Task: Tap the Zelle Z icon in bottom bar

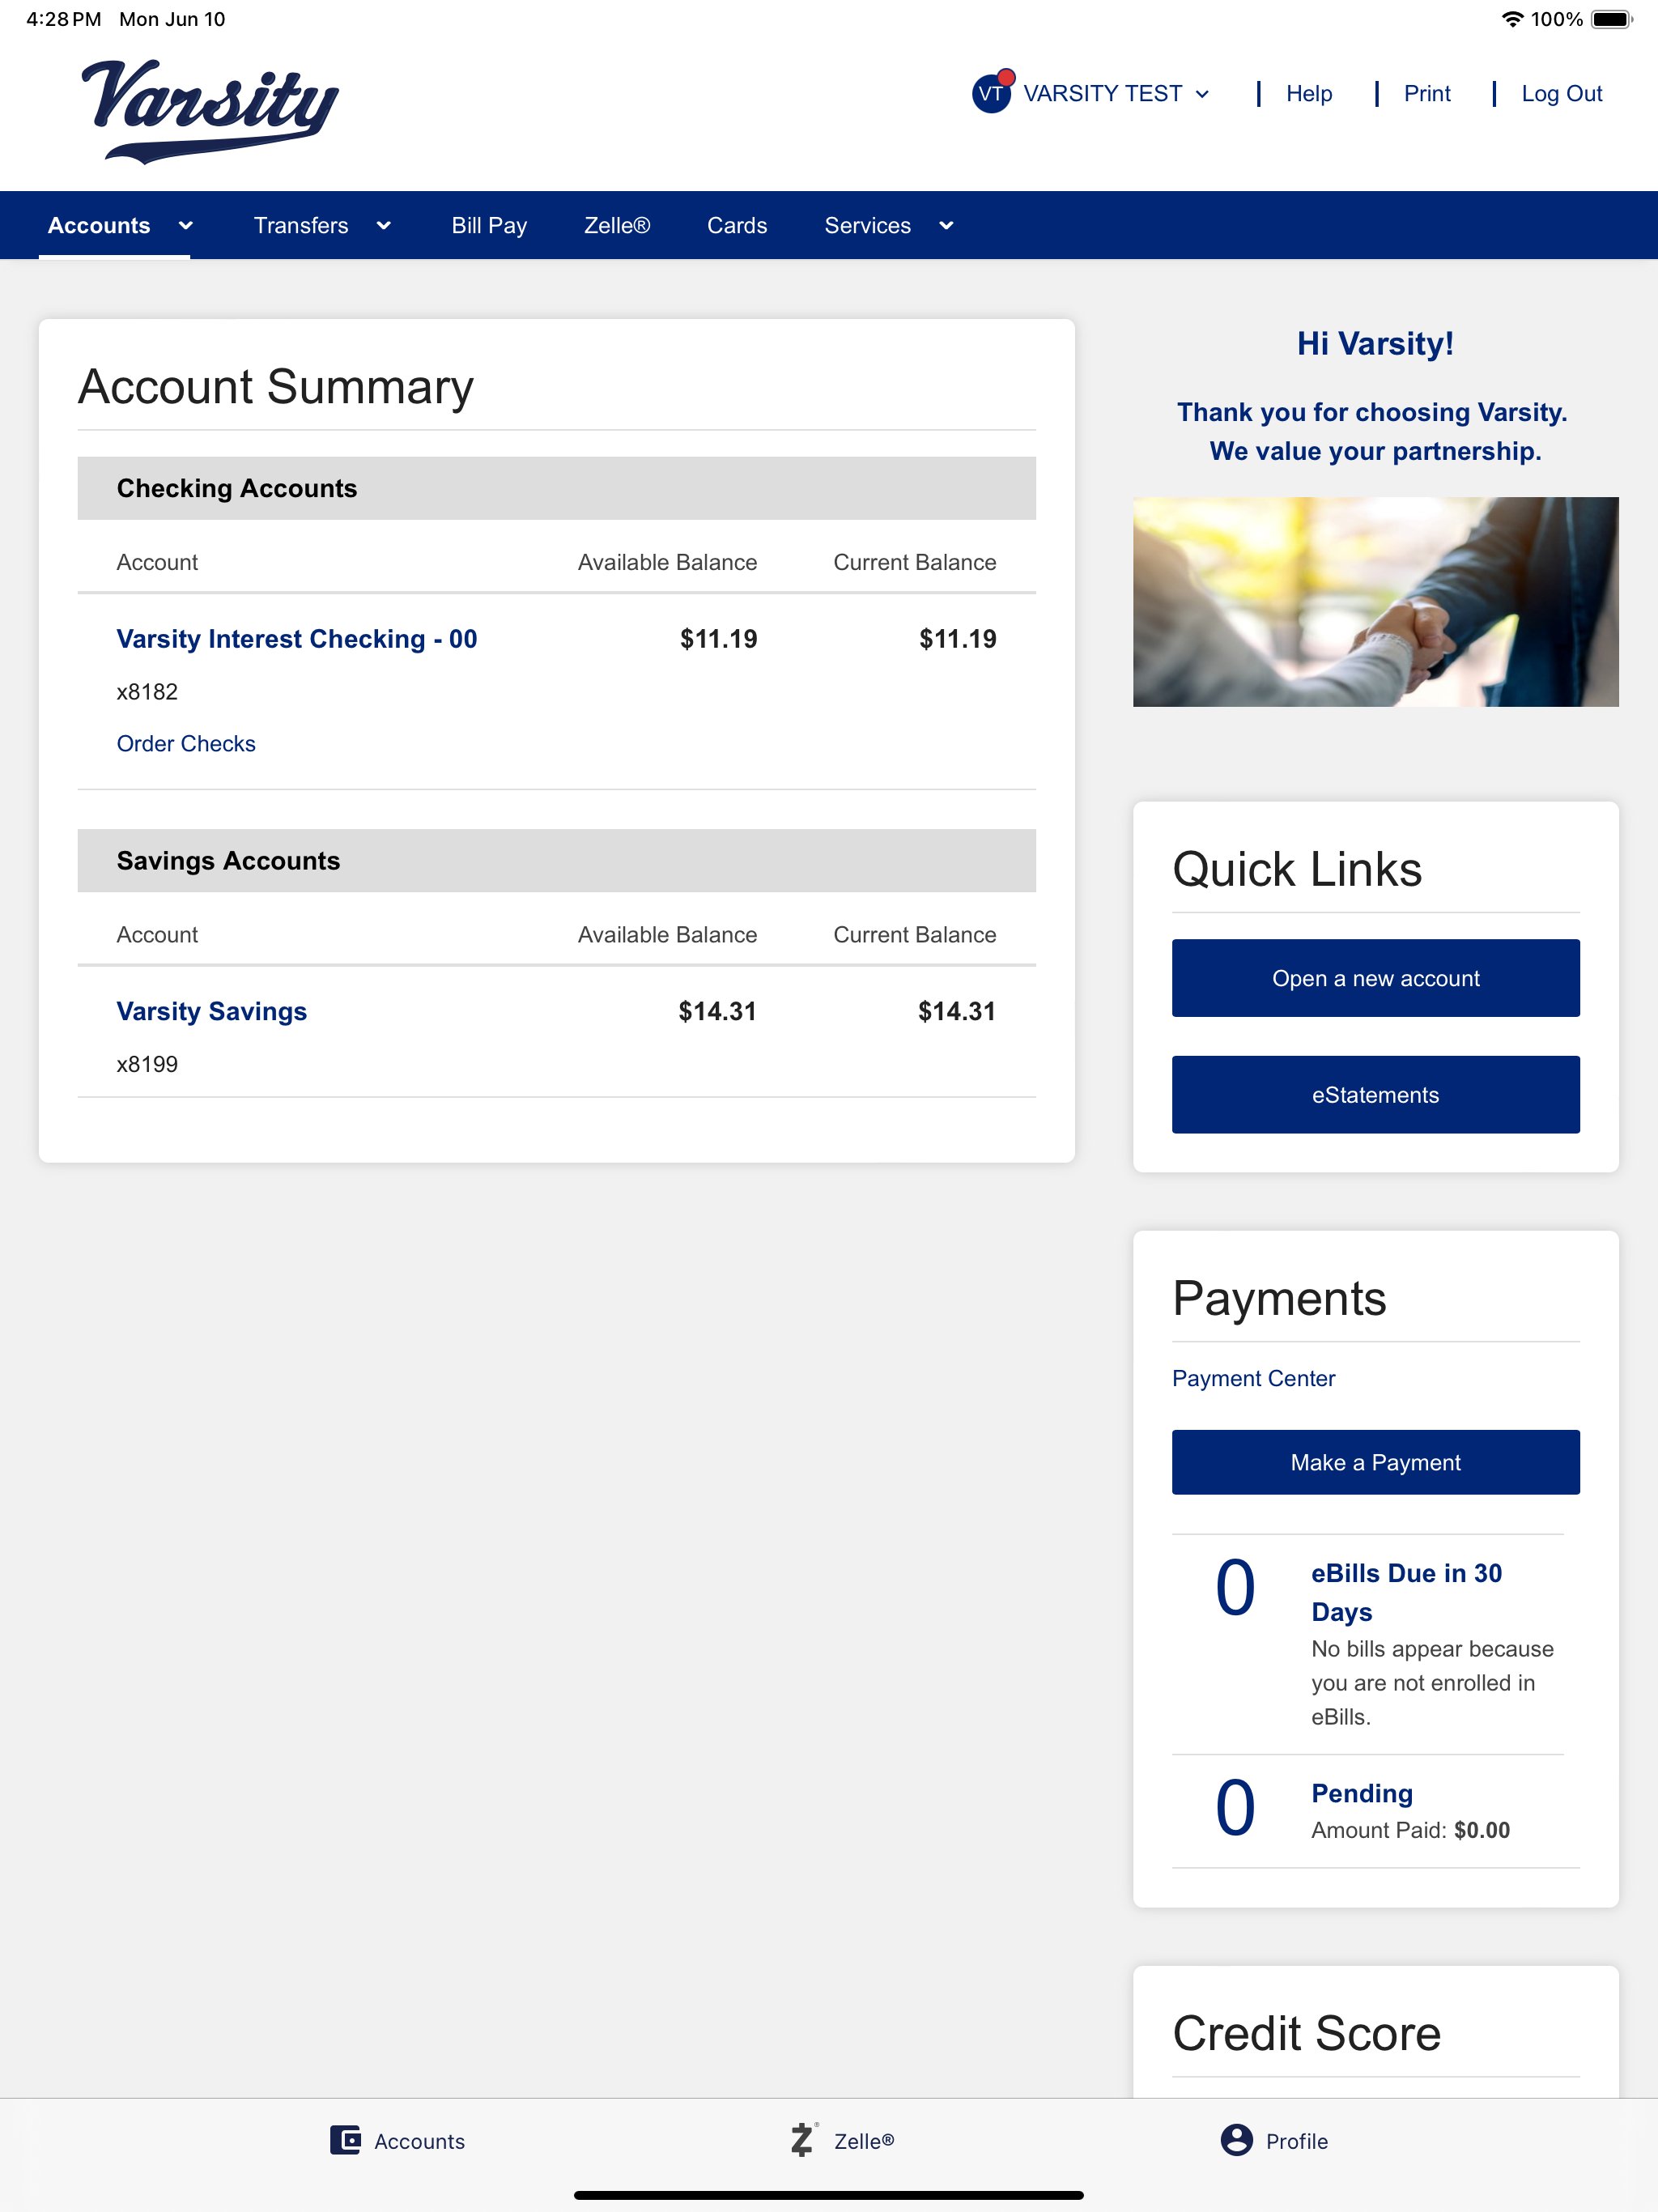Action: (x=802, y=2140)
